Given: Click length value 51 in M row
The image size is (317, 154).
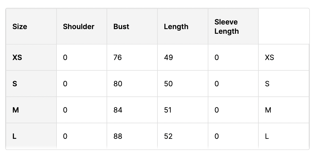Looking at the screenshot, I should [x=168, y=110].
